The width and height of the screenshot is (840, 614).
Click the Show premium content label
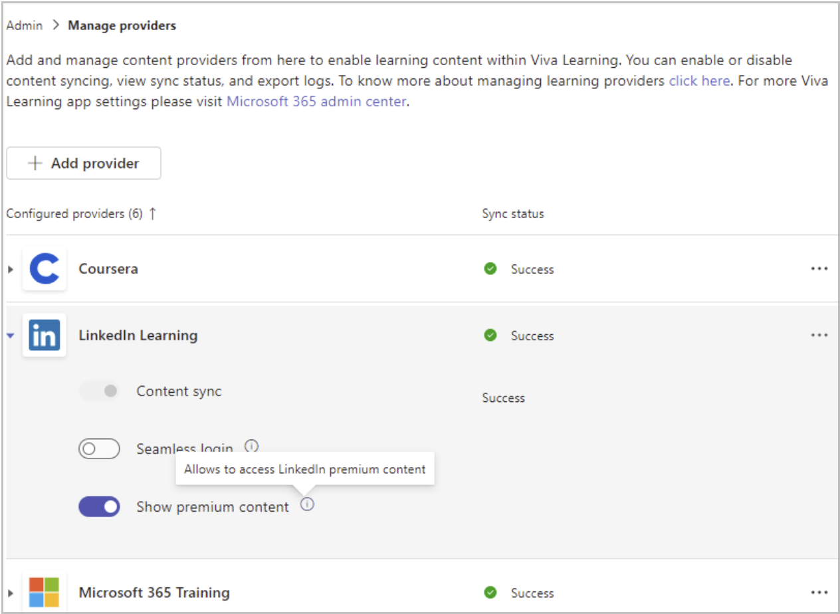213,507
